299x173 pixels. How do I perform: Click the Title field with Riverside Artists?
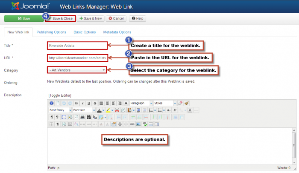[77, 46]
